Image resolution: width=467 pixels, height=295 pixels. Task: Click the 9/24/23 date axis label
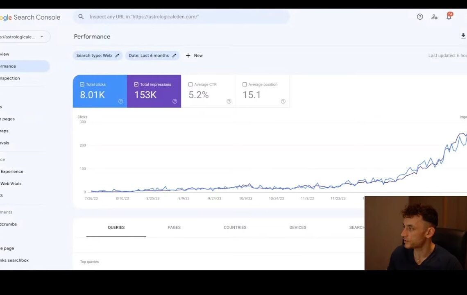[x=214, y=198]
